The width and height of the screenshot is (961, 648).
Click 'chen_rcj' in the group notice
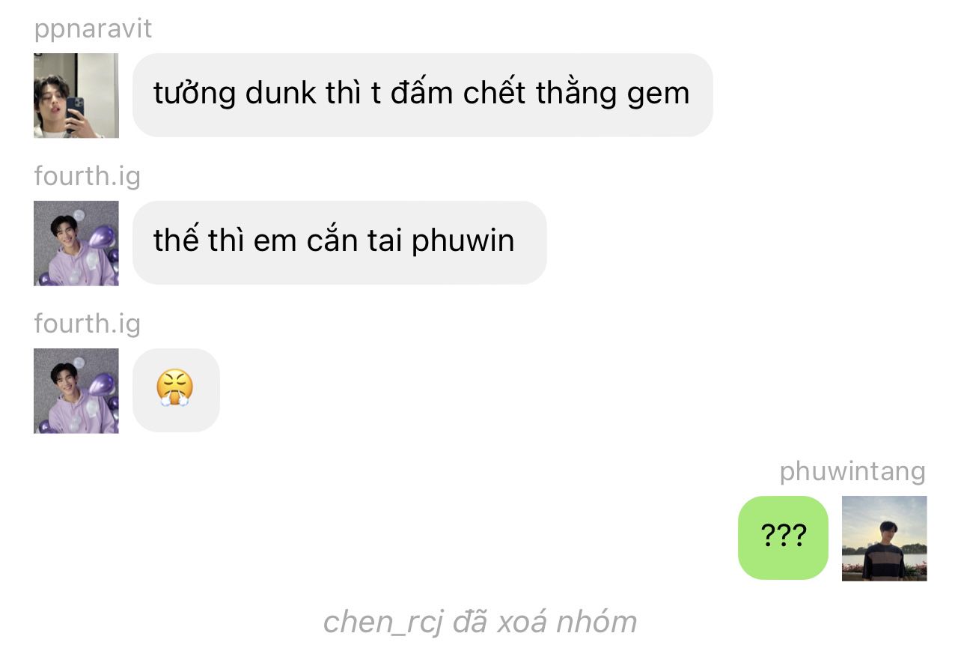(383, 623)
